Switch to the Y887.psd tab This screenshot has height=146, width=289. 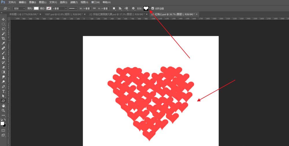(63, 14)
